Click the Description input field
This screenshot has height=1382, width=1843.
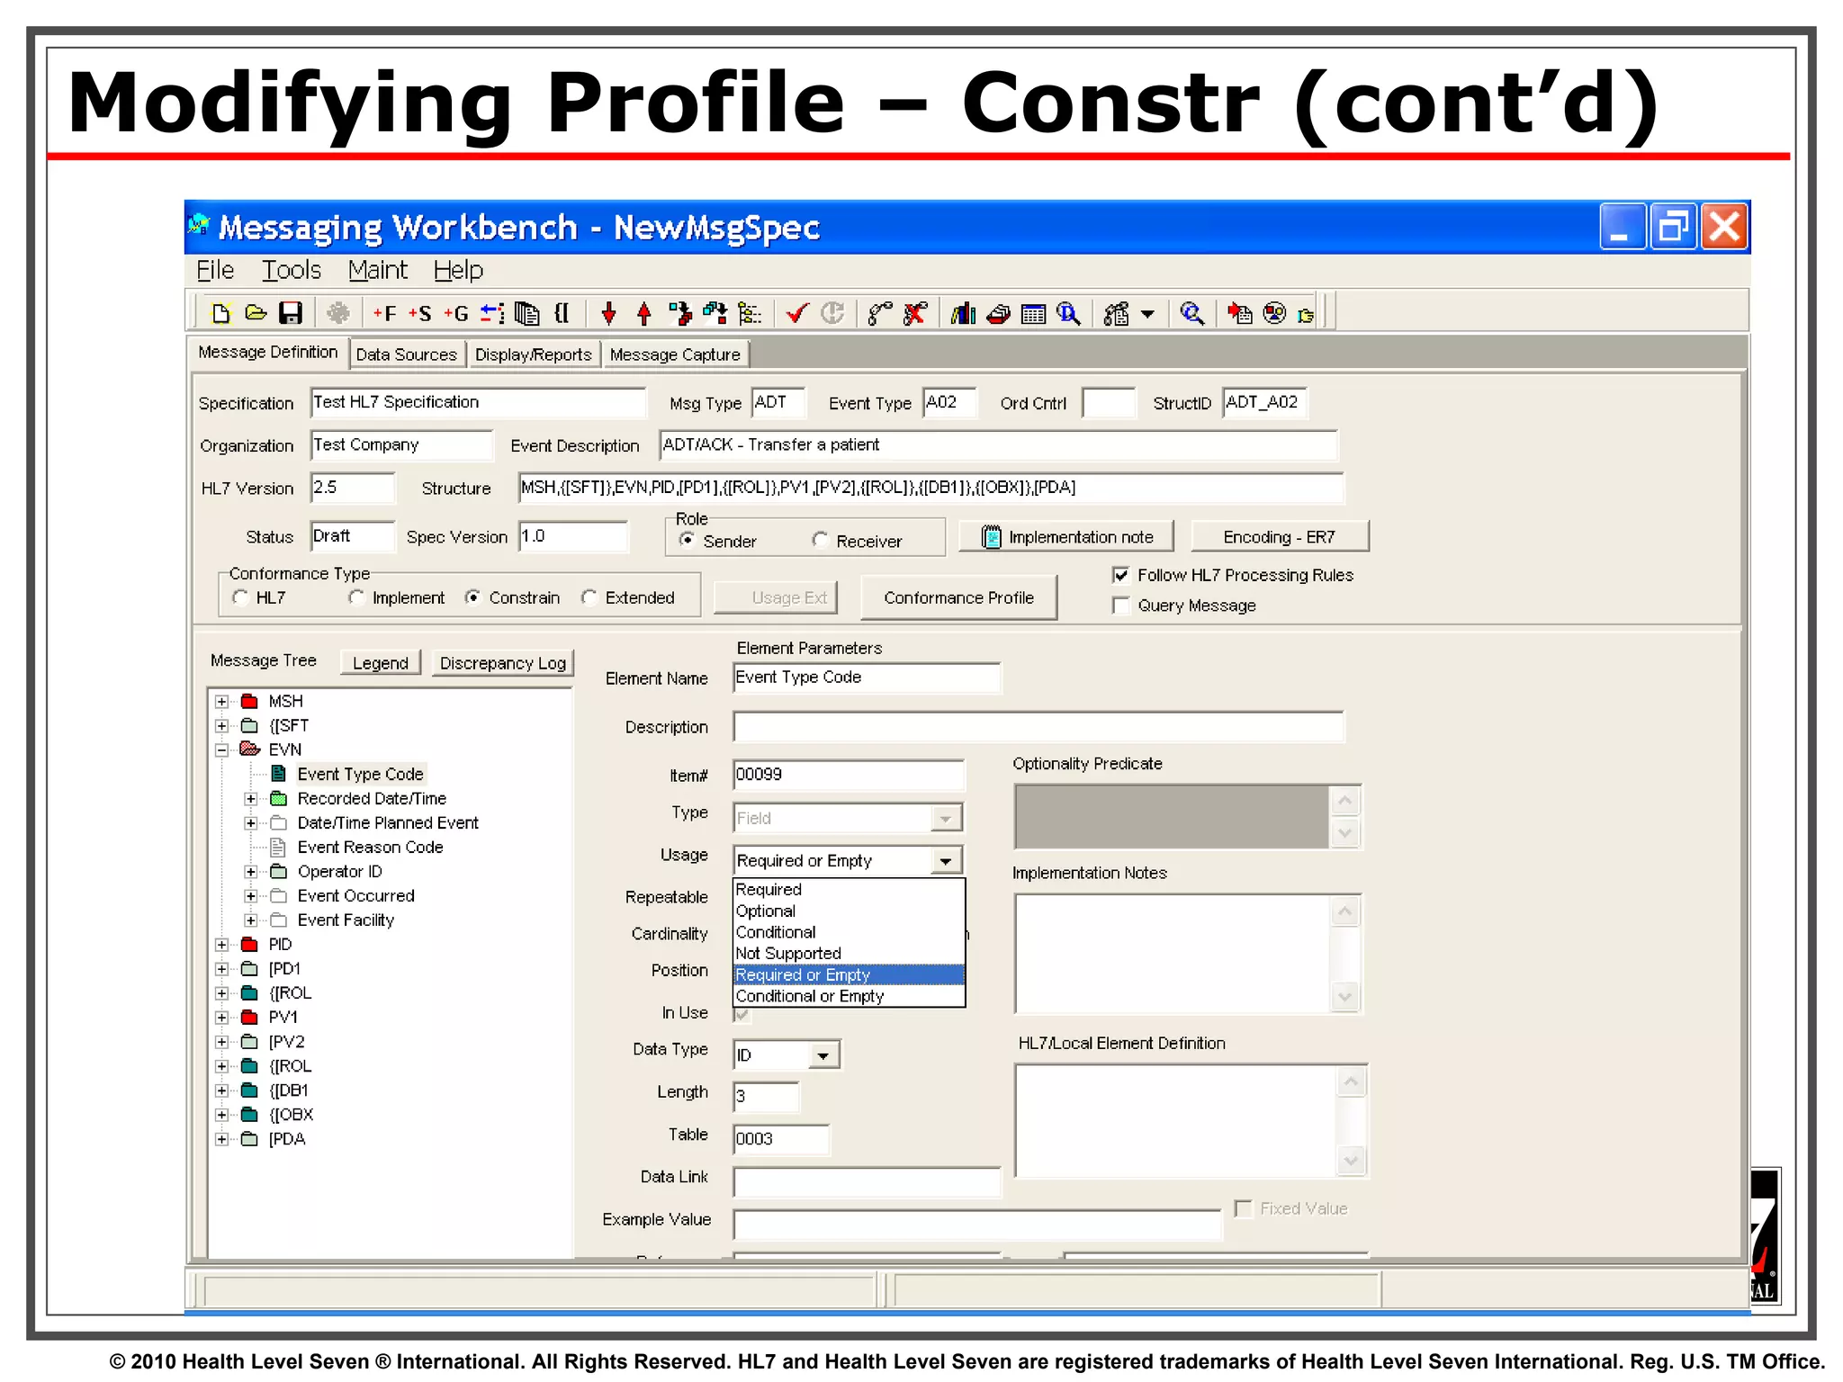[x=1038, y=726]
